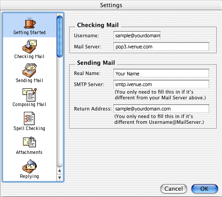Open the Replying settings icon
222x197 pixels.
[x=30, y=166]
